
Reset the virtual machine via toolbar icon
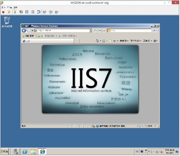[21, 12]
